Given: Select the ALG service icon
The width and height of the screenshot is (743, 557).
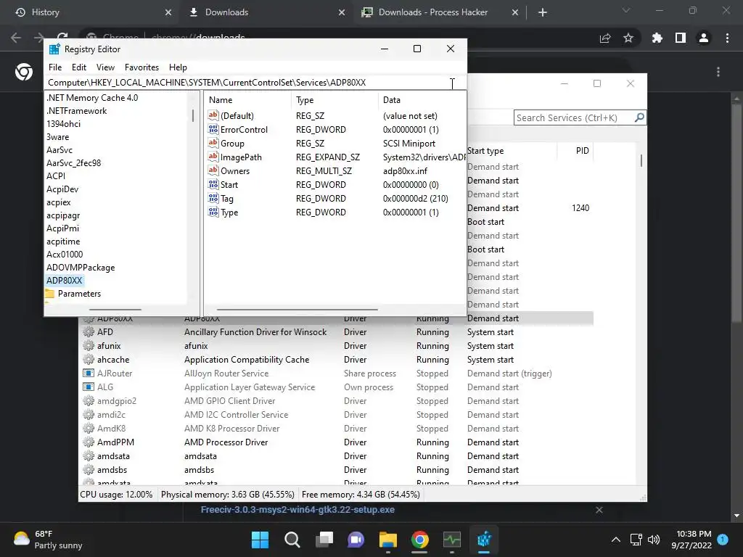Looking at the screenshot, I should 88,387.
